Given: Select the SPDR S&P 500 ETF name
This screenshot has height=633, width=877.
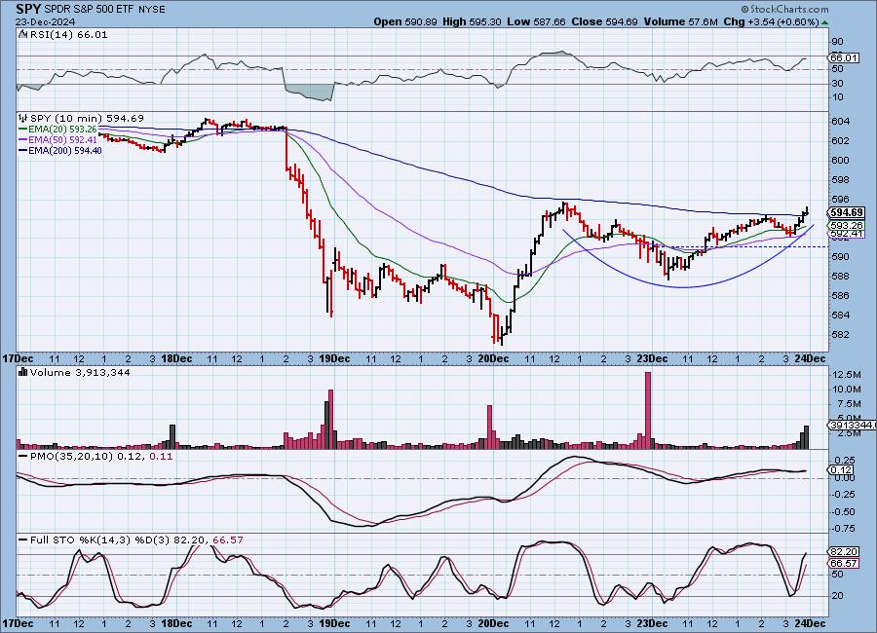Looking at the screenshot, I should tap(87, 10).
